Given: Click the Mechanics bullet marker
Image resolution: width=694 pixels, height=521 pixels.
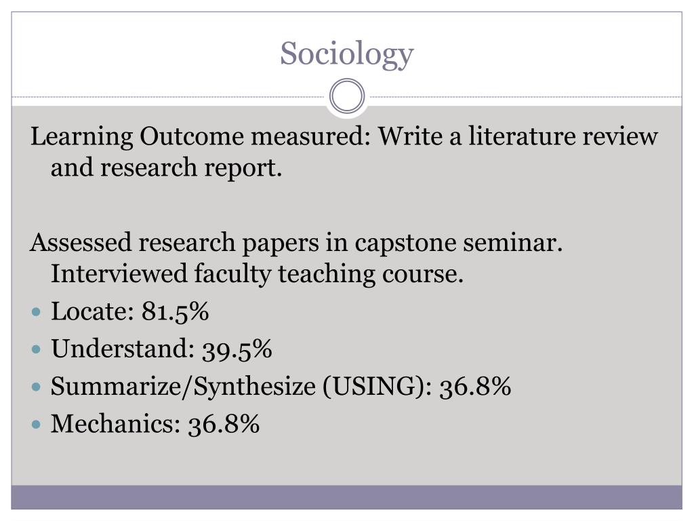Looking at the screenshot, I should point(37,425).
